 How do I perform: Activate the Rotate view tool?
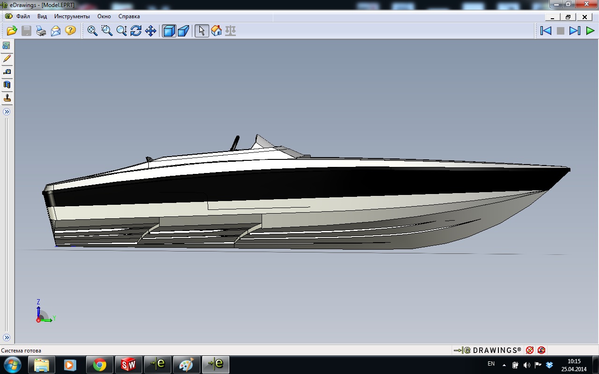[x=136, y=31]
